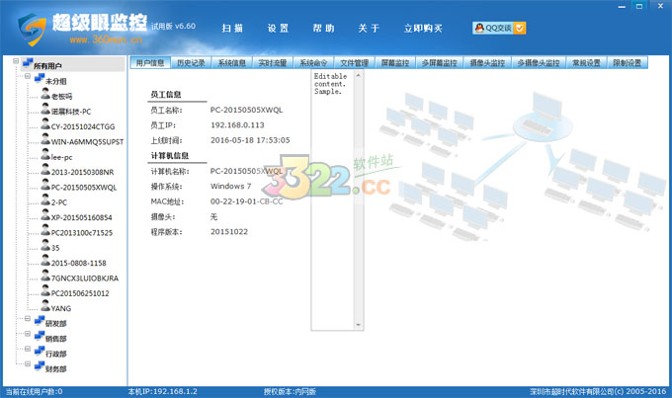Image resolution: width=672 pixels, height=398 pixels.
Task: Collapse the 所有用户 root node
Action: (x=16, y=61)
